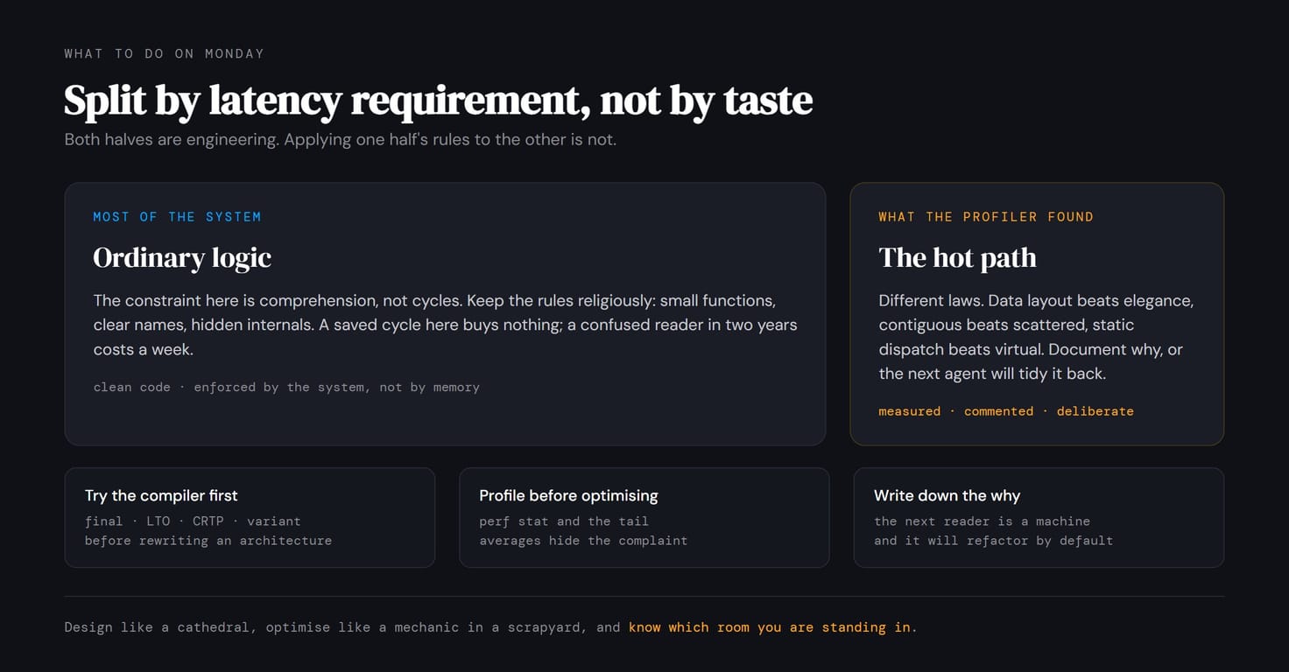Click the "MOST OF THE SYSTEM" label
Screen dimensions: 1289x672
[177, 217]
